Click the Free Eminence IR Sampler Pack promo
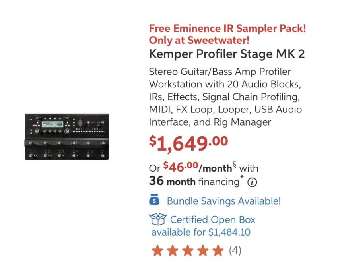This screenshot has width=338, height=273. tap(227, 29)
